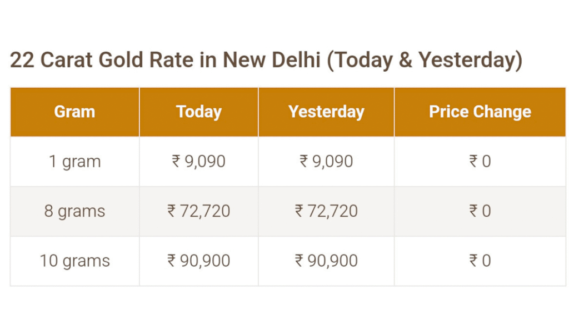Click yesterday's ₹ 90,900 price for 10 grams
Image resolution: width=569 pixels, height=320 pixels.
(326, 261)
